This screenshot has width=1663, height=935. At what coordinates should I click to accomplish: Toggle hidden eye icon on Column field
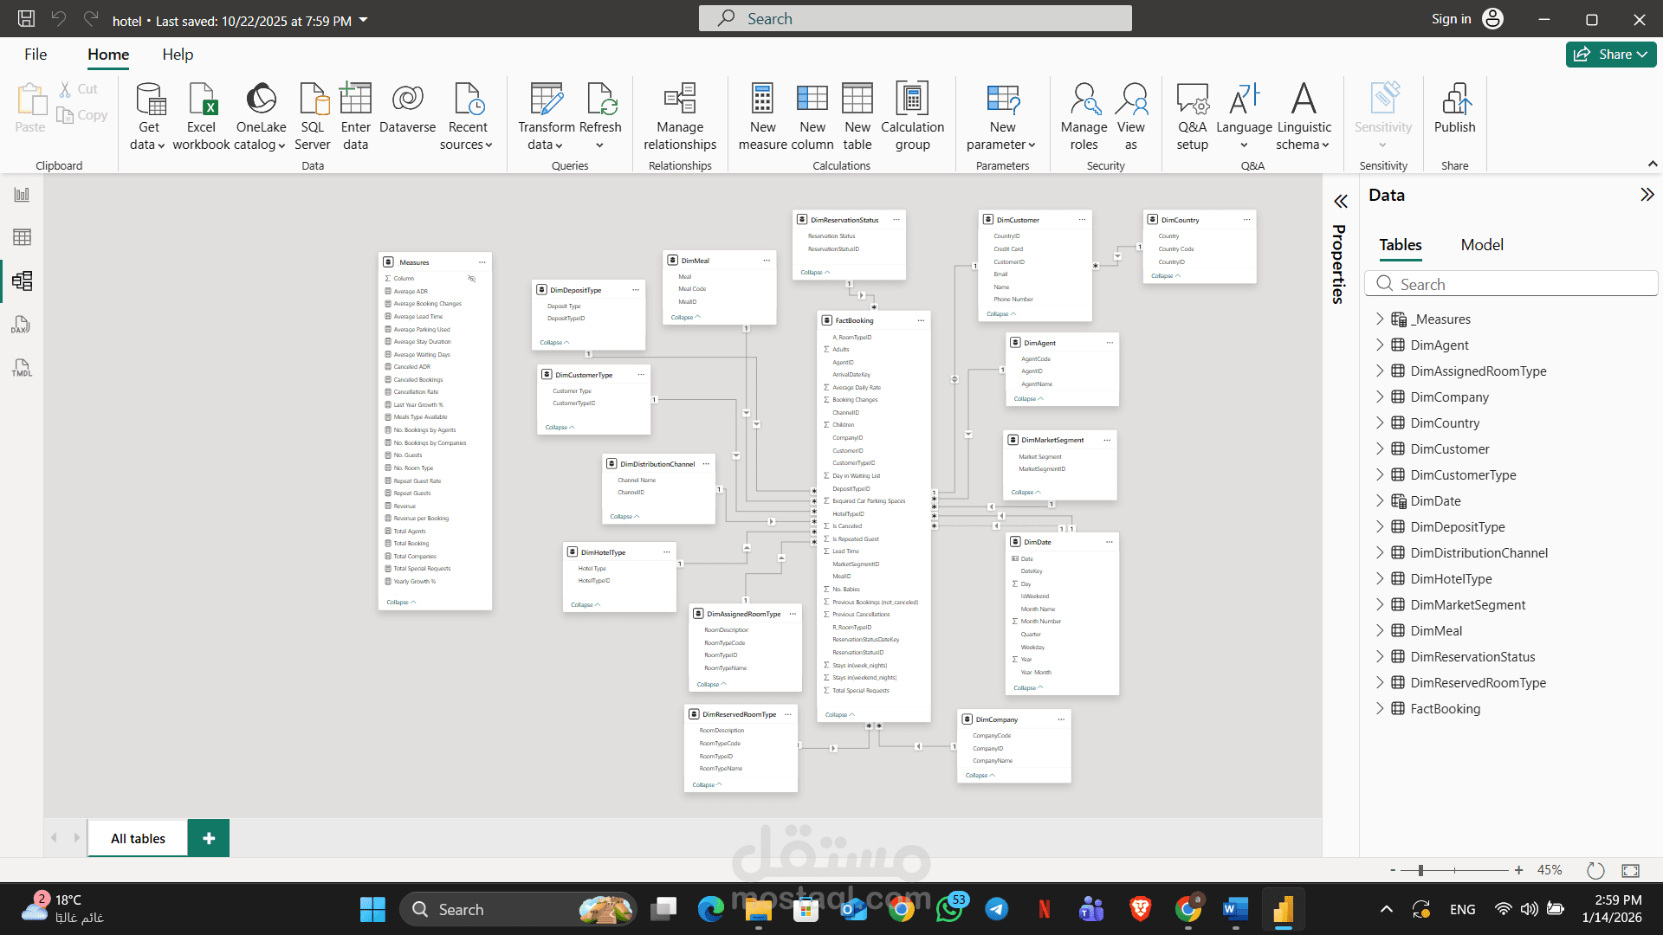tap(472, 279)
